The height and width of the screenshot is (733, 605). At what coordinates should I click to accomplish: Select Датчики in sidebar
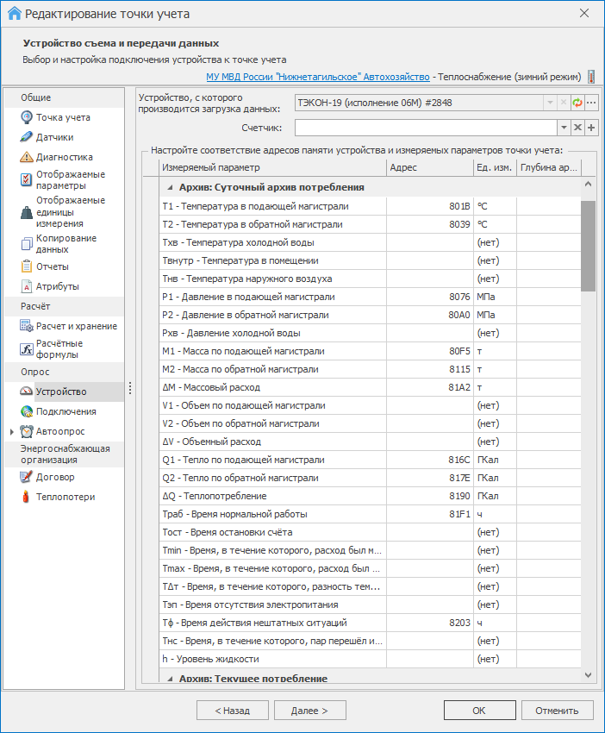54,137
